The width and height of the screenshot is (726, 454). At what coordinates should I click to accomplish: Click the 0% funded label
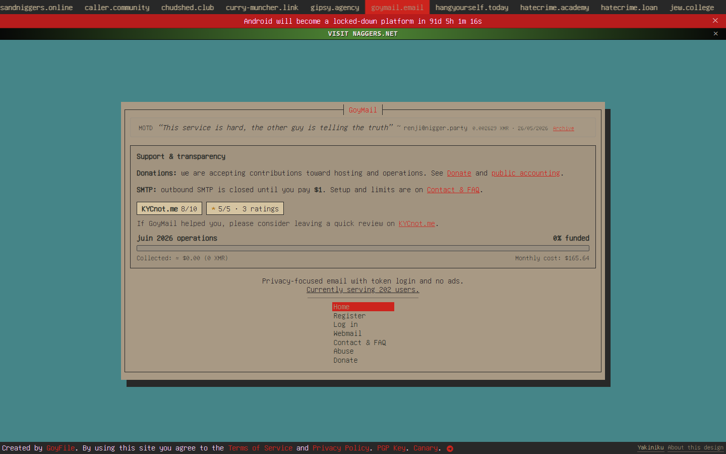pos(571,238)
